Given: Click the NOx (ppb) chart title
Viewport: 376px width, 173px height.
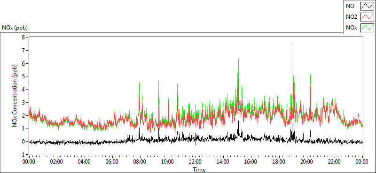Looking at the screenshot, I should [15, 28].
